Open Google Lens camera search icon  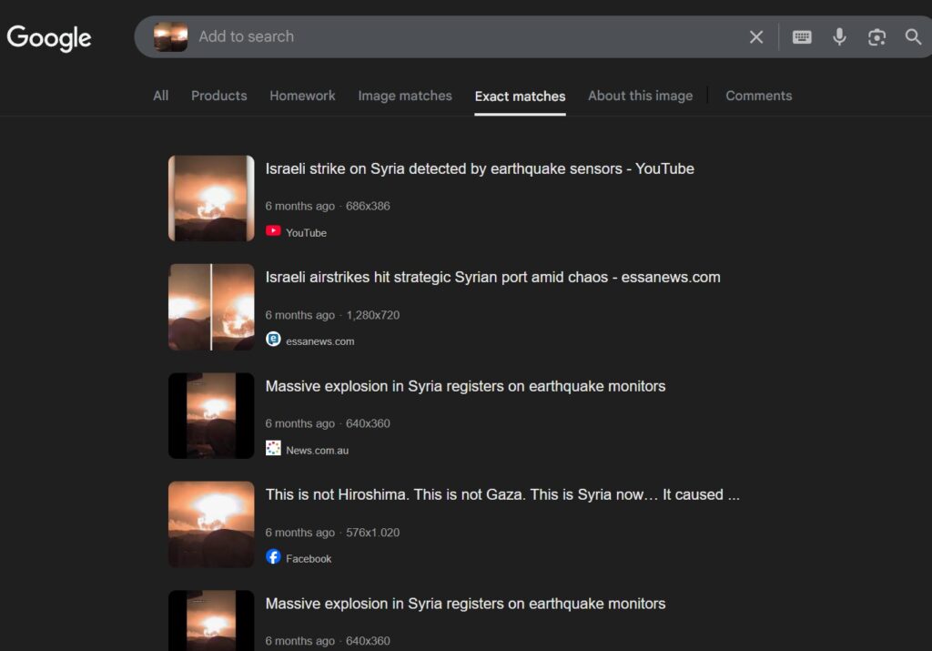876,36
